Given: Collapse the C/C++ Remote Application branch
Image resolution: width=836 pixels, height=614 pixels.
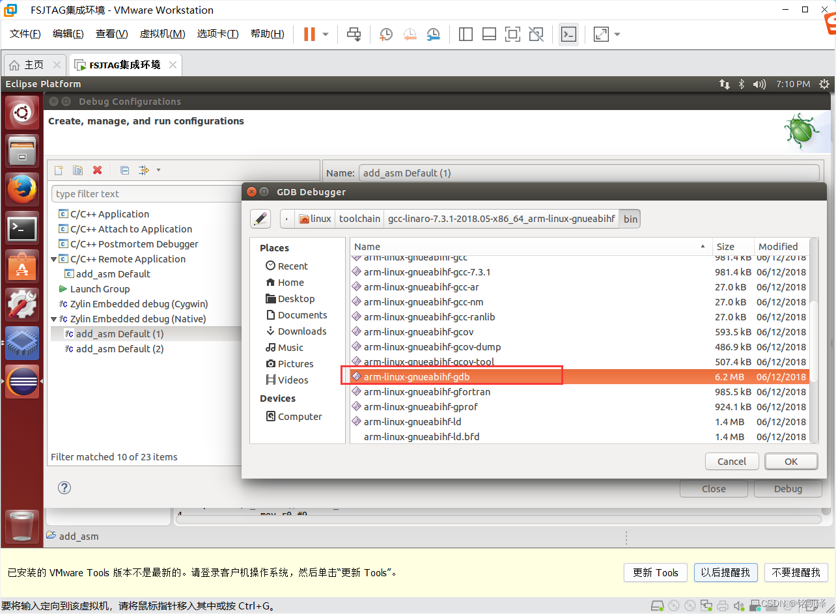Looking at the screenshot, I should click(x=54, y=258).
